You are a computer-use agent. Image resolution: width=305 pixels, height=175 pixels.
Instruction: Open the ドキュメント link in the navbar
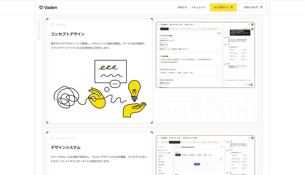tap(199, 7)
